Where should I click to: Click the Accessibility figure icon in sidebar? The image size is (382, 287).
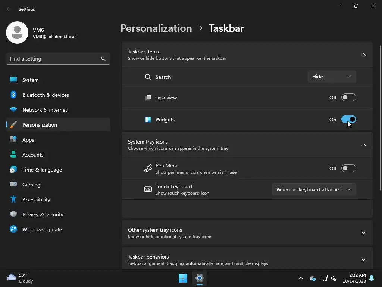13,200
